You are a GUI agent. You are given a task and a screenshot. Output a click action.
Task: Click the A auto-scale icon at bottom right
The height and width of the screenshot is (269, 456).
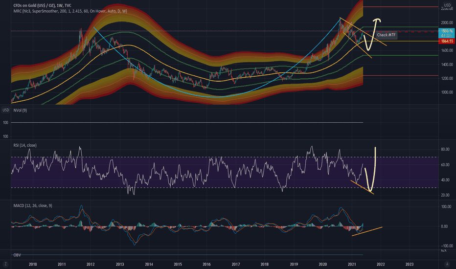[447, 264]
